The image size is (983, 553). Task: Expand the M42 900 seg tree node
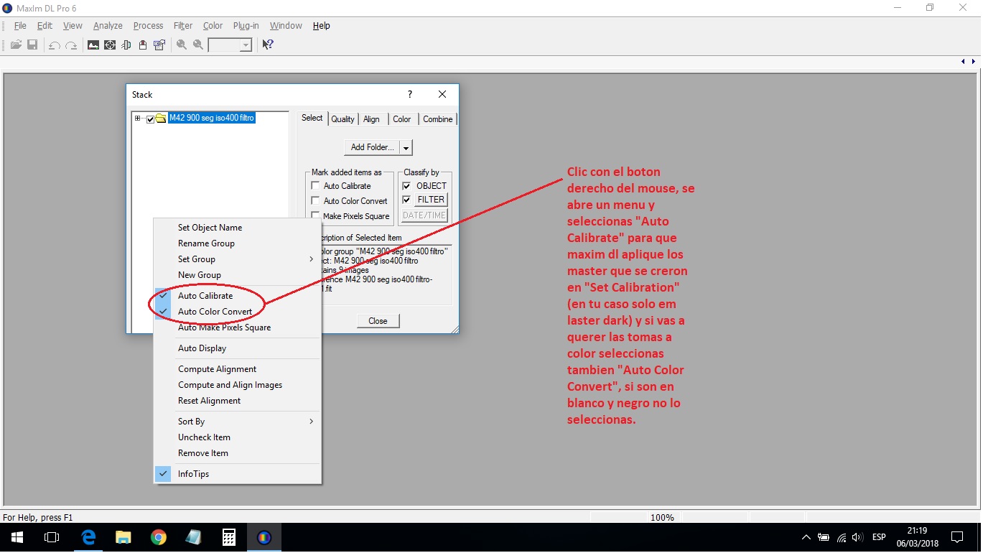(x=137, y=118)
